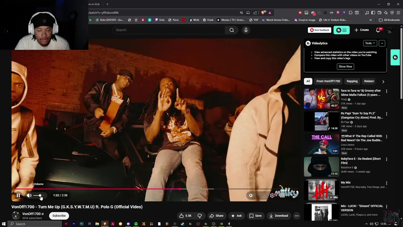The height and width of the screenshot is (227, 403).
Task: Open a new browser tab
Action: point(107,4)
